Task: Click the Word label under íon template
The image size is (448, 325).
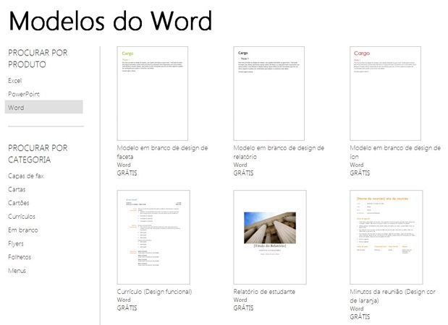Action: pyautogui.click(x=357, y=165)
